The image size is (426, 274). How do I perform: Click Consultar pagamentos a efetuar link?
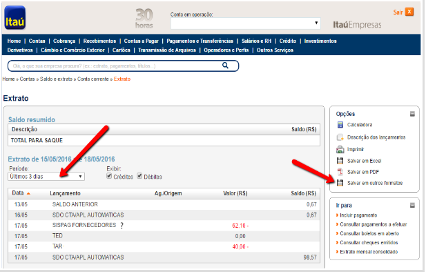(x=374, y=224)
